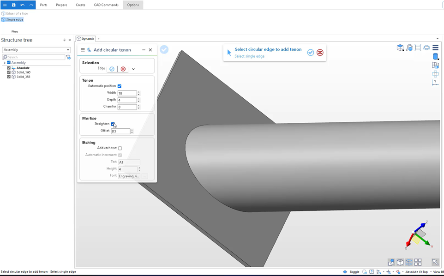Click the large blue validate circle

pos(164,49)
